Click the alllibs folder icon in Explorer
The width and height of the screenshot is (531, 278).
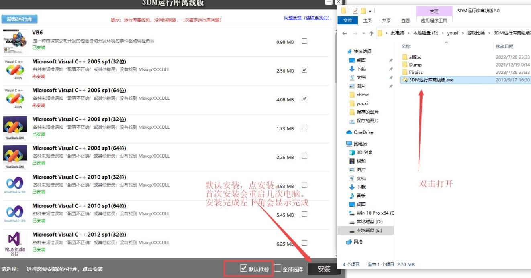[405, 57]
